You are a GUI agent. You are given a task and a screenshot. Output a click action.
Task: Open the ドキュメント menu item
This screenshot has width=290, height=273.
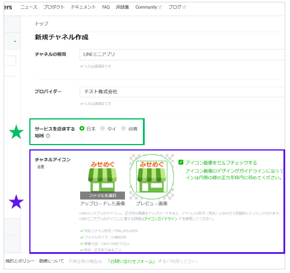(83, 7)
